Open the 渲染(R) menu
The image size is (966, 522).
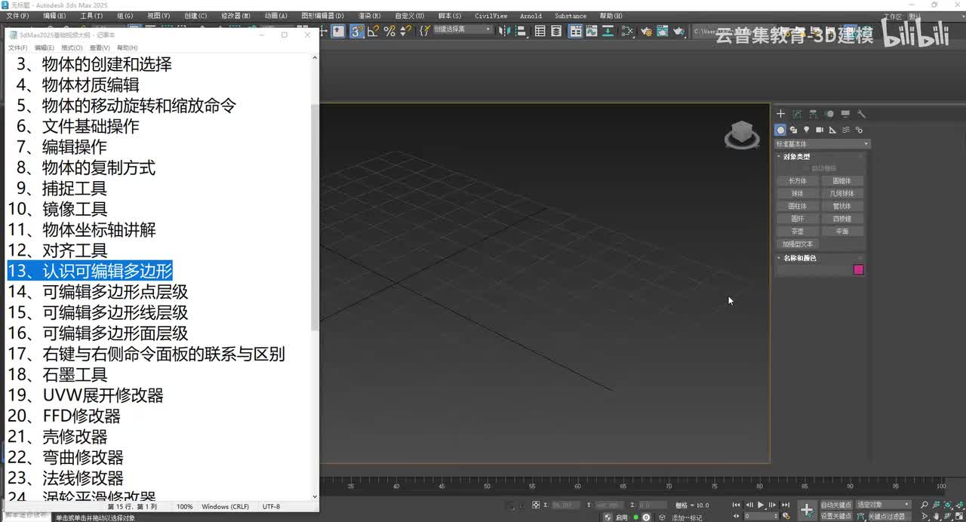[369, 16]
